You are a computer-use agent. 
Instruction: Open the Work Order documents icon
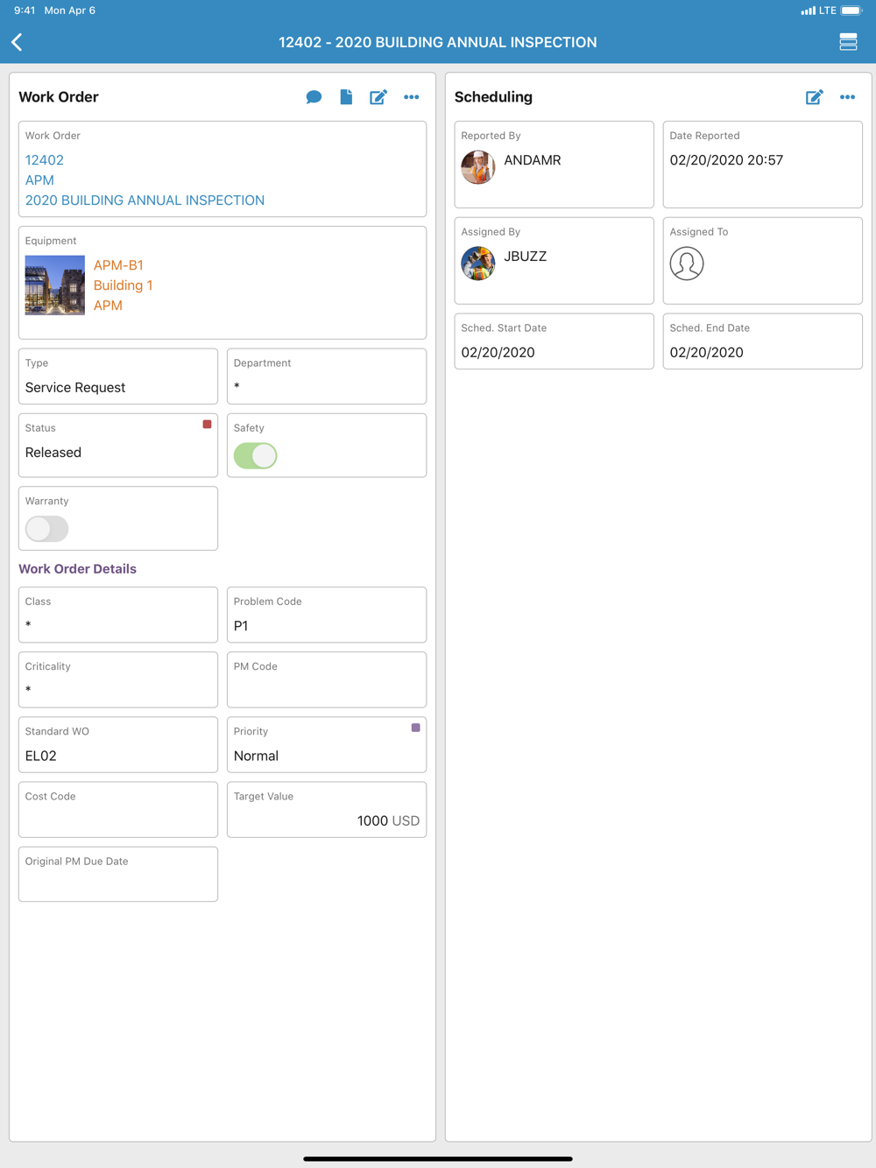pyautogui.click(x=346, y=97)
